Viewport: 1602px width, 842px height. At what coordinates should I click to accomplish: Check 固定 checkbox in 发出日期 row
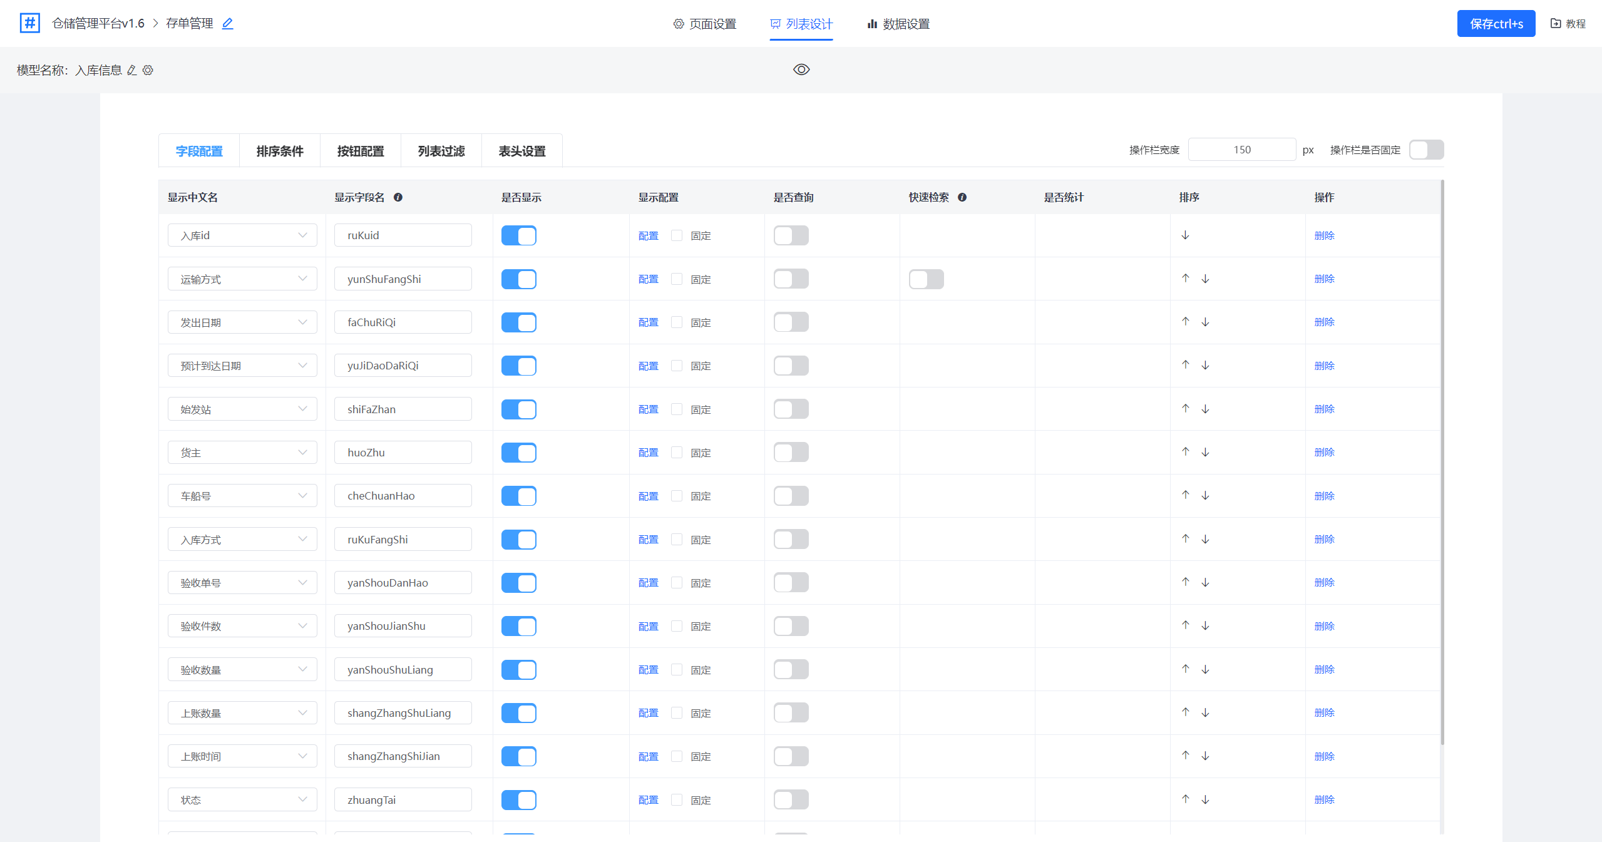tap(676, 322)
